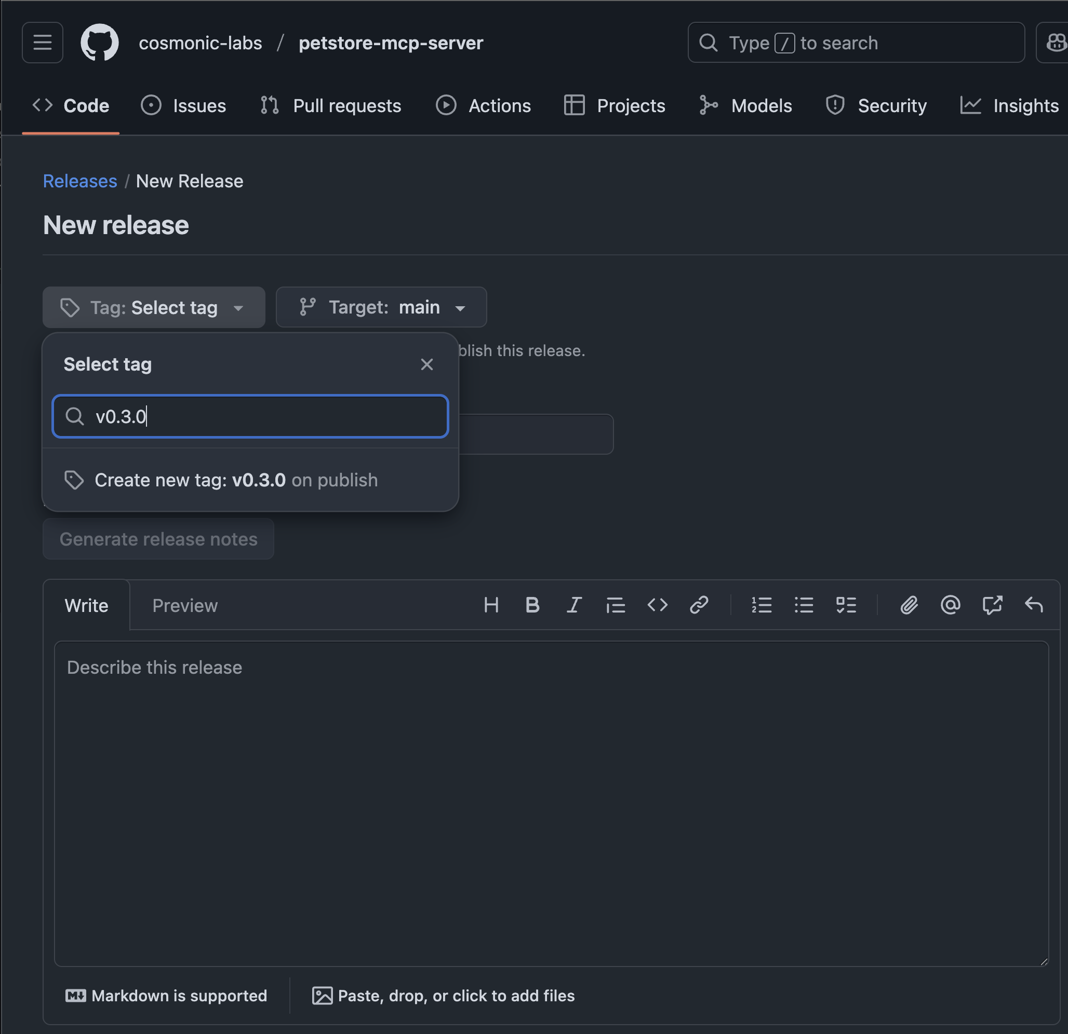Open the hamburger navigation menu
Screen dimensions: 1068x1034
click(43, 43)
